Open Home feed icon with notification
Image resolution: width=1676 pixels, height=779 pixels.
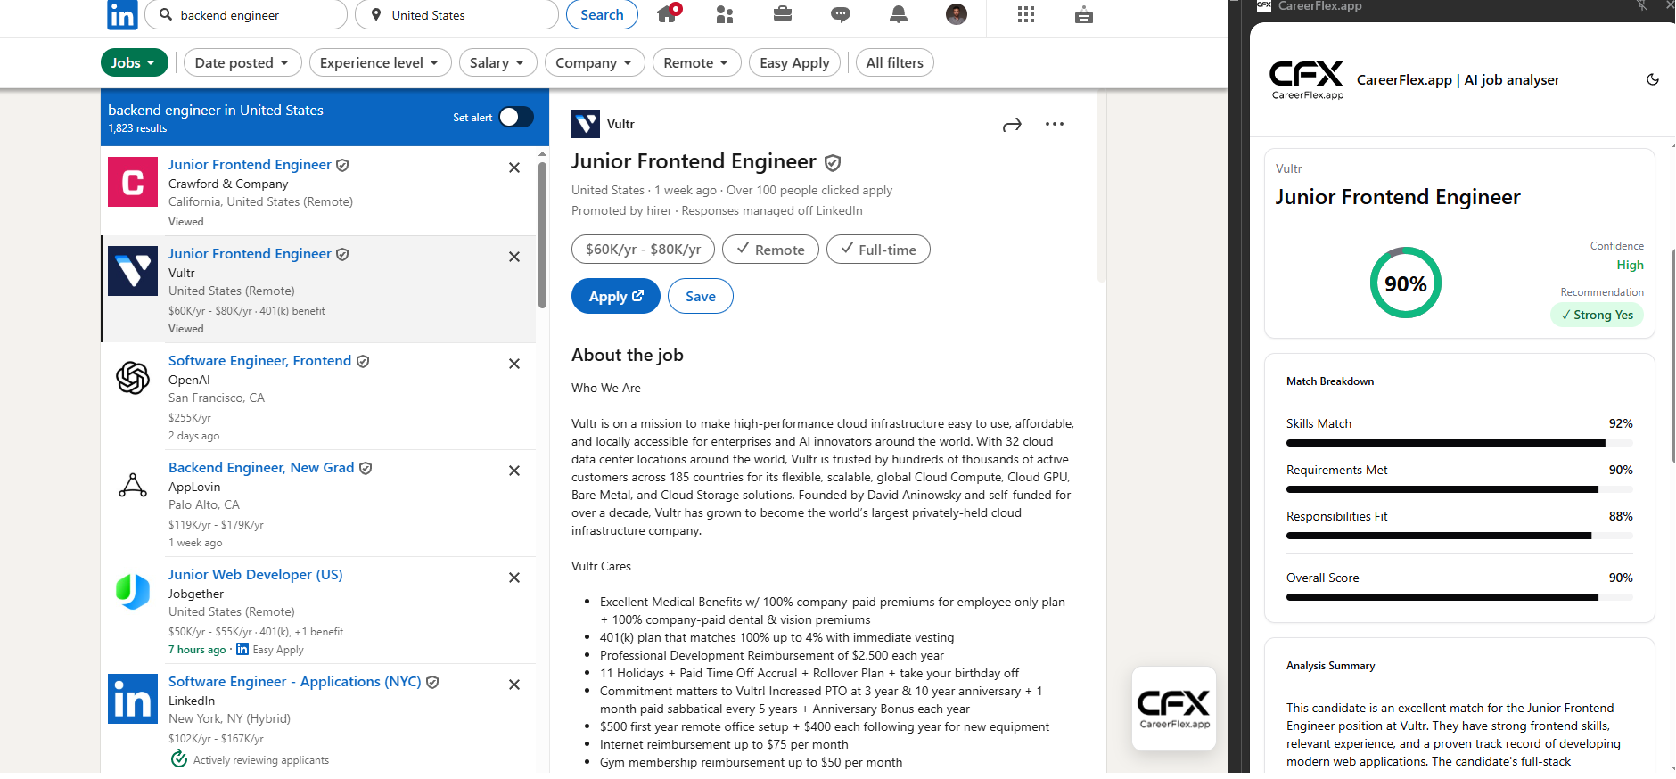669,13
